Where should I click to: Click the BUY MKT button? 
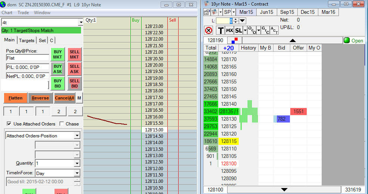(x=58, y=54)
